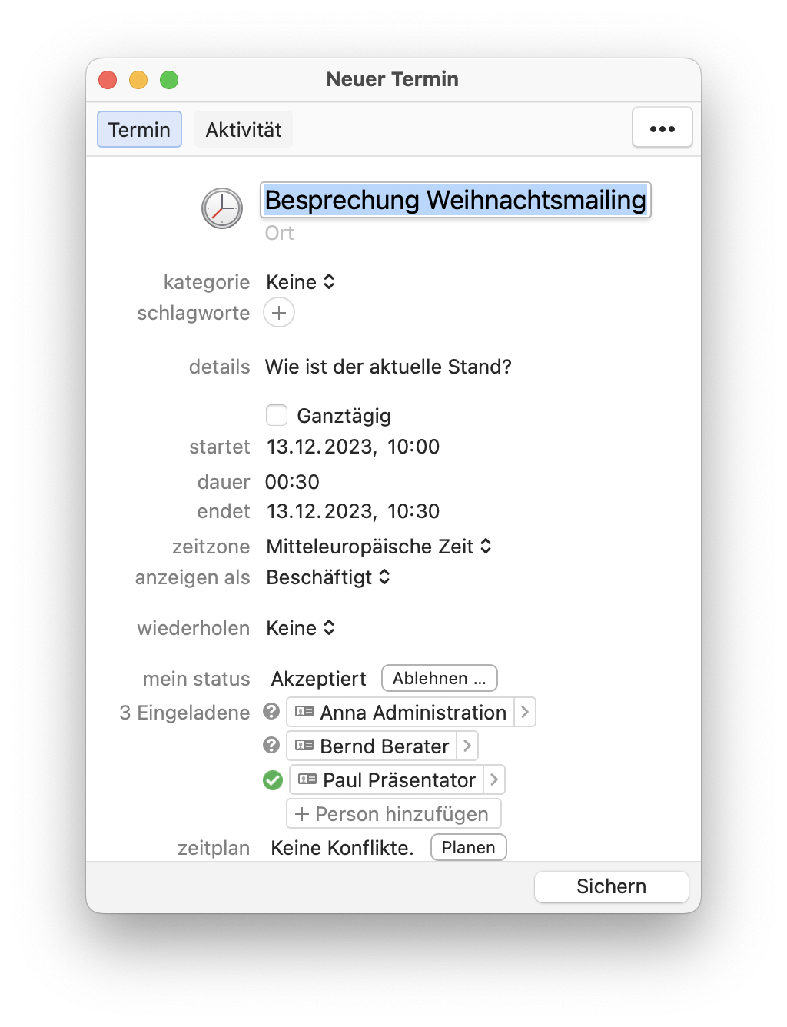Screen dimensions: 787x1027
Task: Click the Ablehnen … button
Action: (x=440, y=678)
